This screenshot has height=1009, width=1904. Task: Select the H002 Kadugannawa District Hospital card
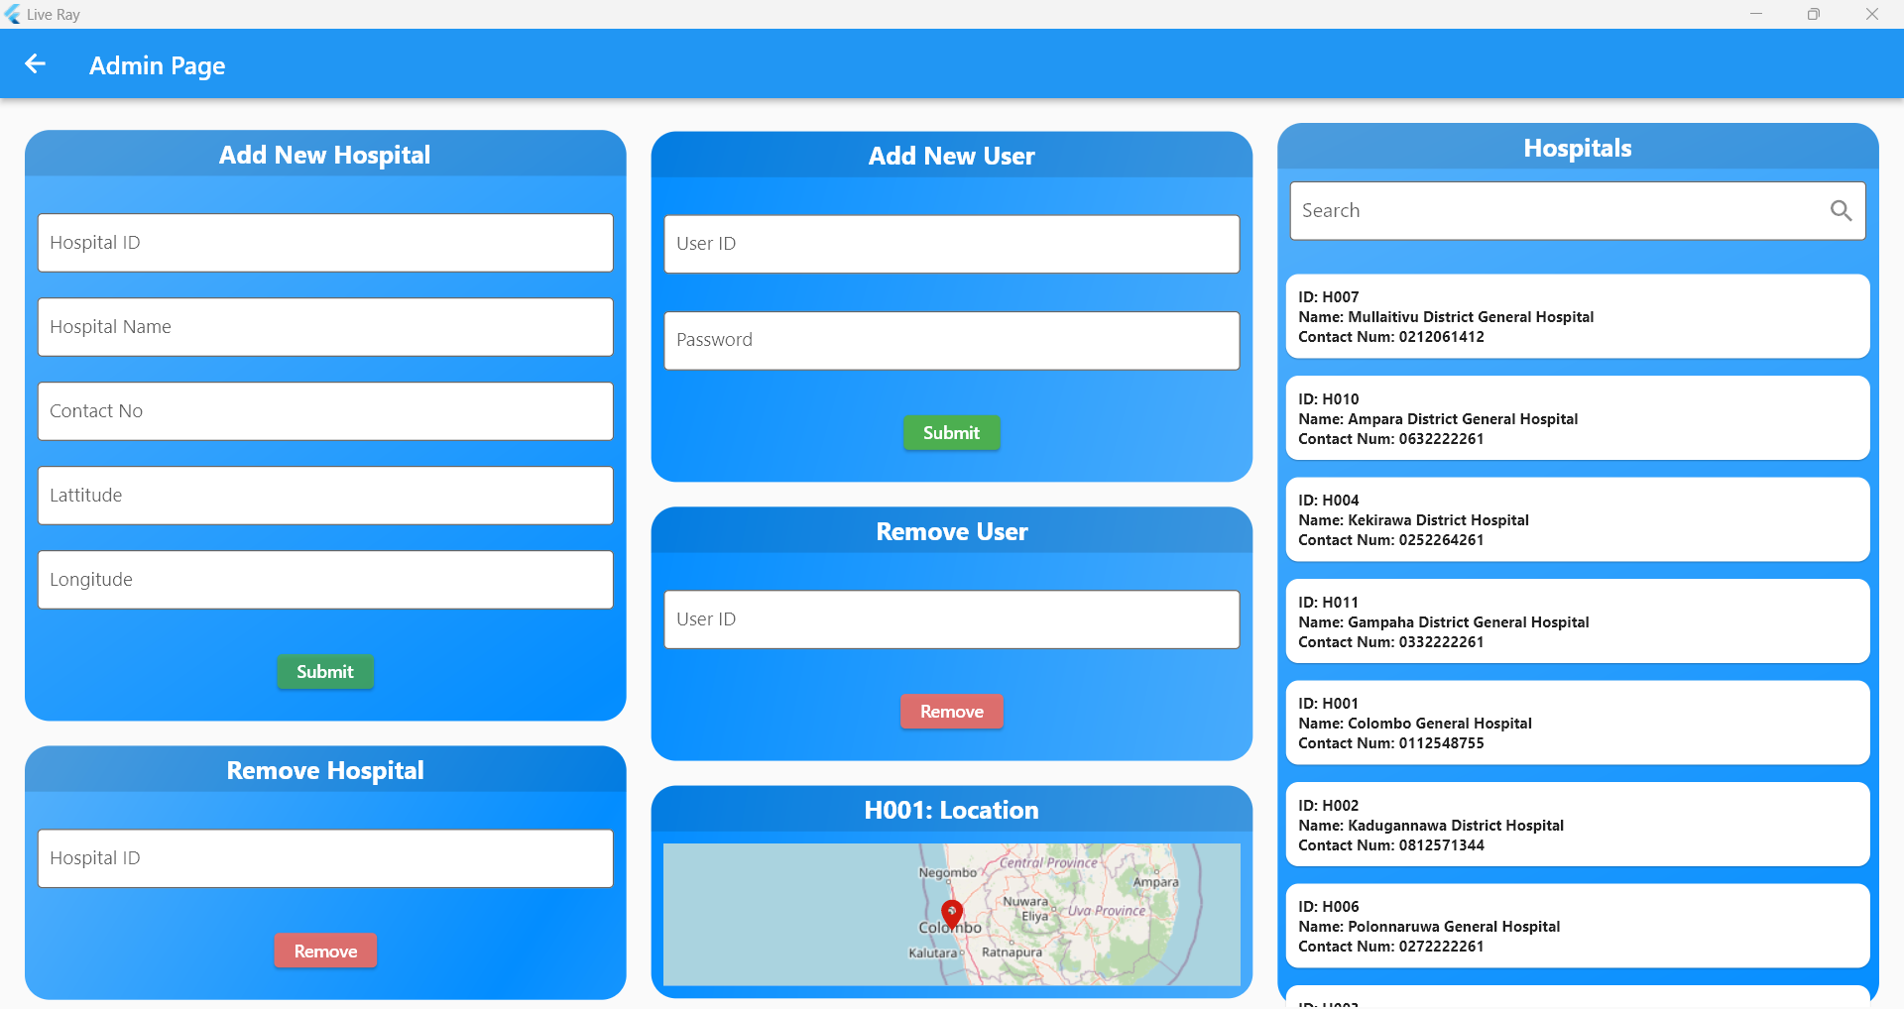pyautogui.click(x=1578, y=825)
